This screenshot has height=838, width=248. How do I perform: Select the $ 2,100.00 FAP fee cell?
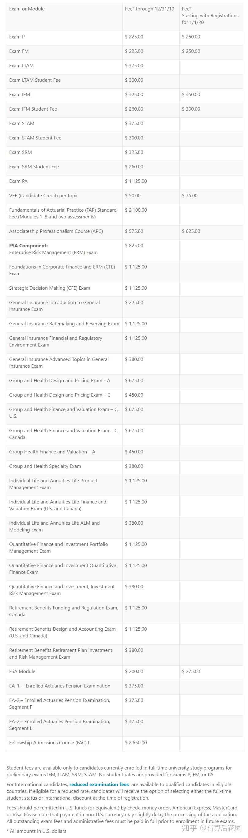[136, 210]
